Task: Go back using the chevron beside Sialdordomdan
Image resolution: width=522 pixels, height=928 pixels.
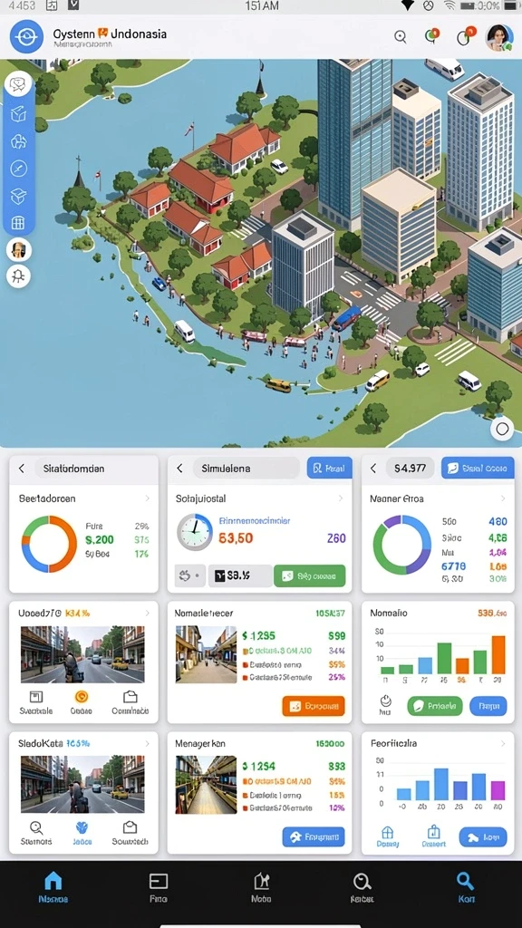Action: point(22,469)
